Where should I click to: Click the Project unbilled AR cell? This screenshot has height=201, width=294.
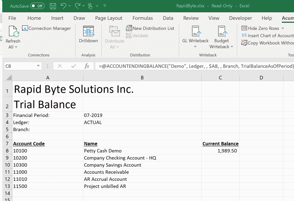click(x=142, y=186)
